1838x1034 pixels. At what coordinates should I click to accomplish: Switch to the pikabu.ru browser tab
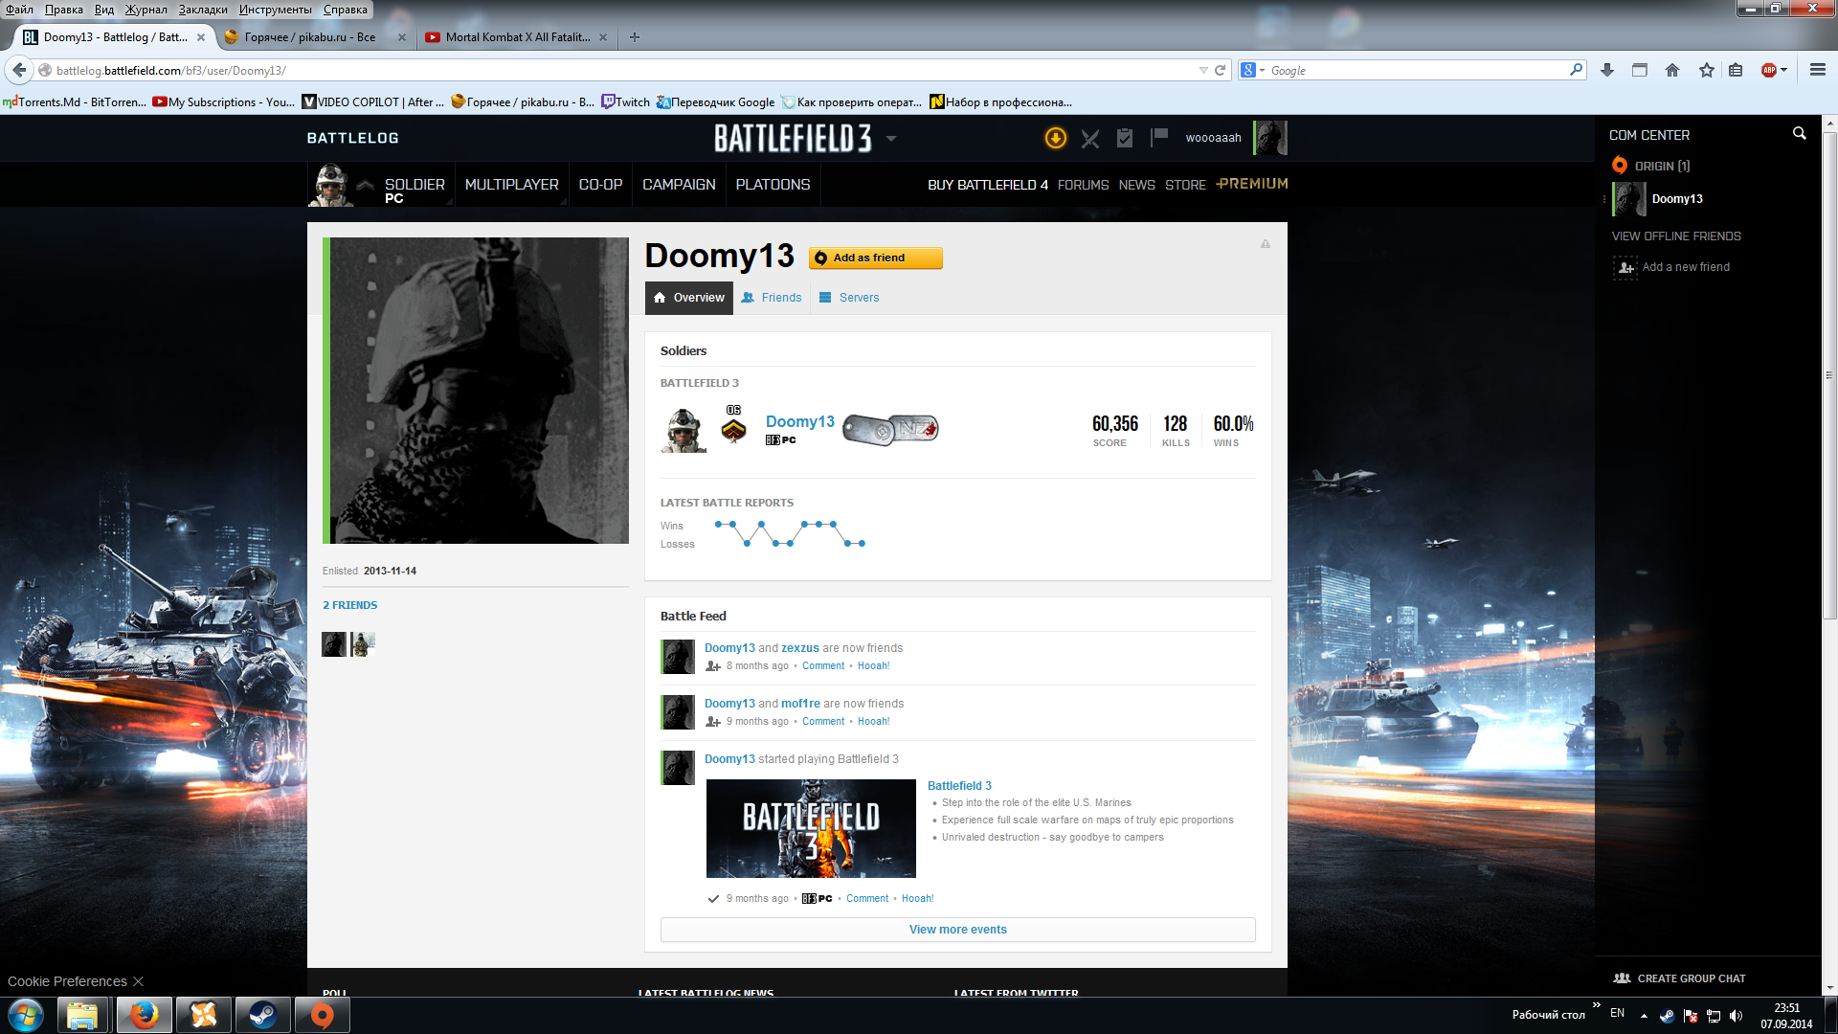point(310,37)
